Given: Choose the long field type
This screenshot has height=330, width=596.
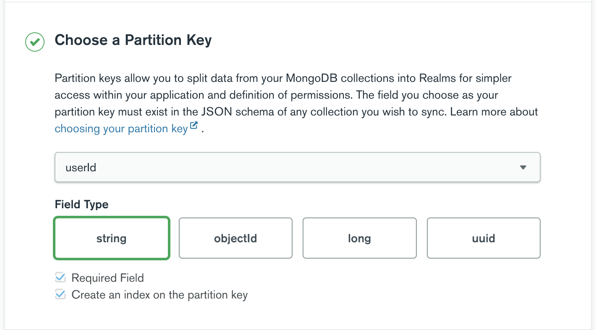Looking at the screenshot, I should point(359,238).
